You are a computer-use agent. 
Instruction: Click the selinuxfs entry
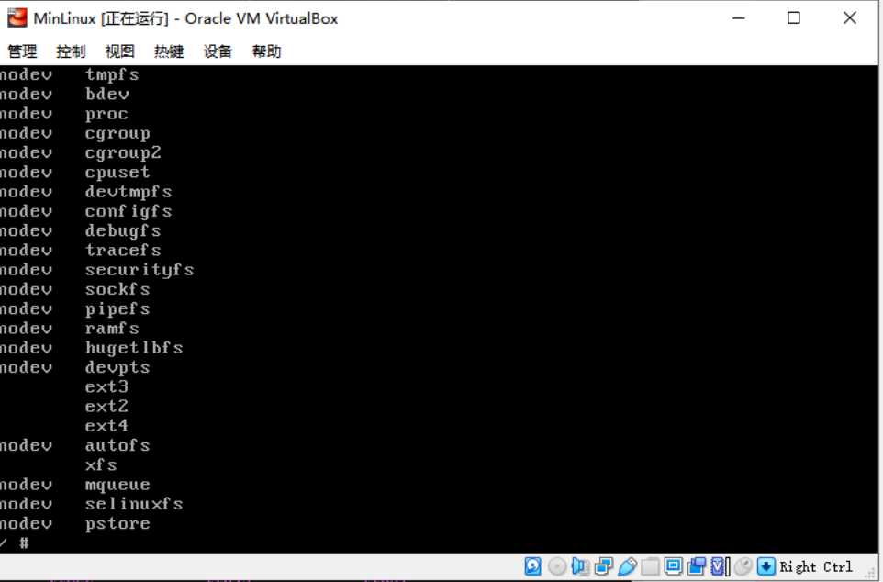134,504
